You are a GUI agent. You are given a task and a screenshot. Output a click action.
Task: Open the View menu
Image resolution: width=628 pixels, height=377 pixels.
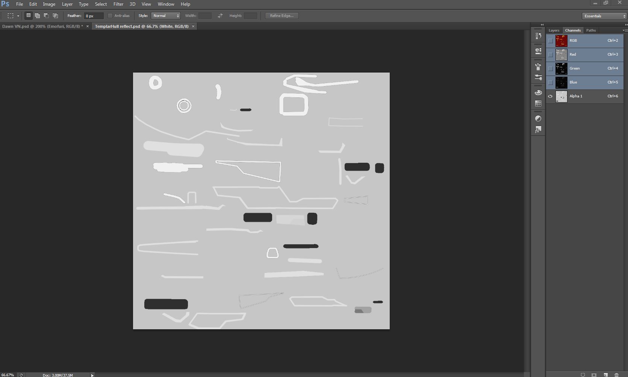click(146, 4)
